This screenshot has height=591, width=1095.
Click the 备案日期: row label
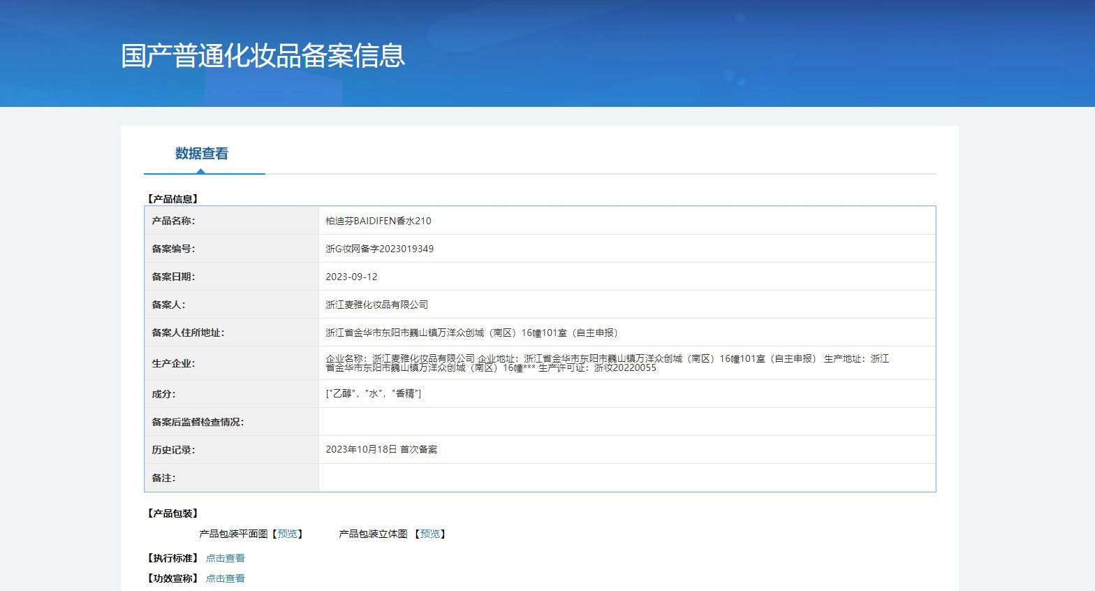(x=173, y=277)
